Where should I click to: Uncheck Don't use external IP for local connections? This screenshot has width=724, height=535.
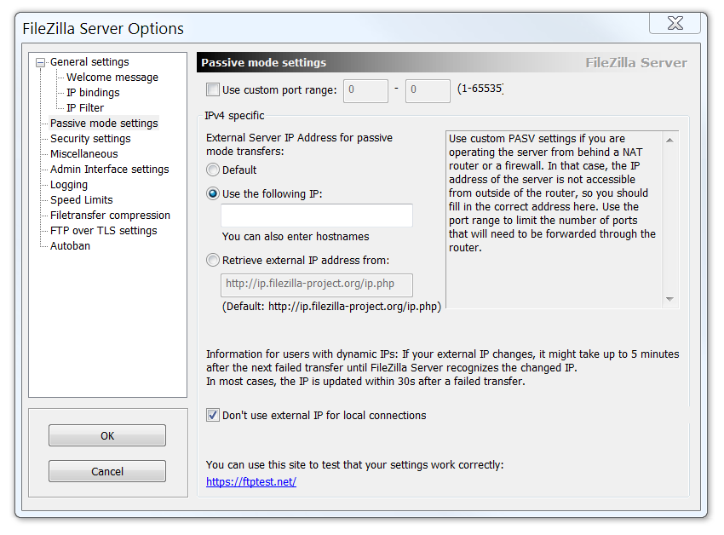point(213,416)
